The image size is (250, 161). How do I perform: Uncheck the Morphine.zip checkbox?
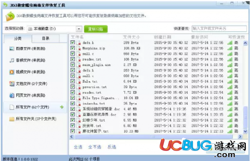click(x=73, y=48)
